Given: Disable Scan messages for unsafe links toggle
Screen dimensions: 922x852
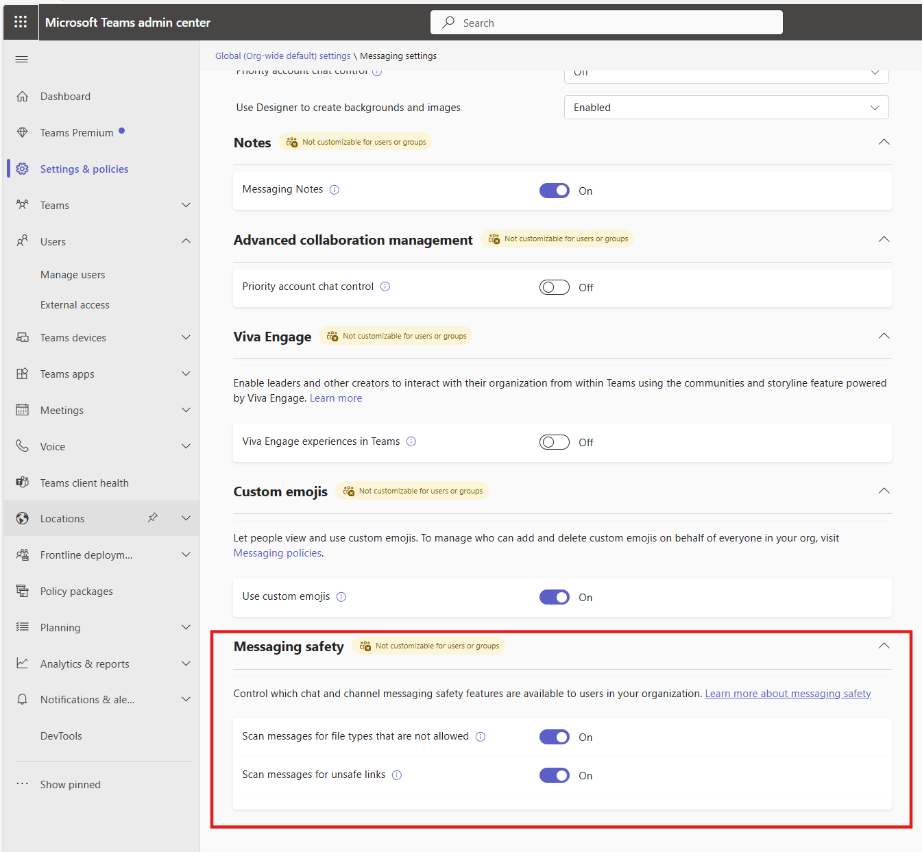Looking at the screenshot, I should pos(555,775).
